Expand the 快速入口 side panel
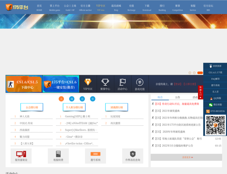The width and height of the screenshot is (227, 174). coord(200,93)
